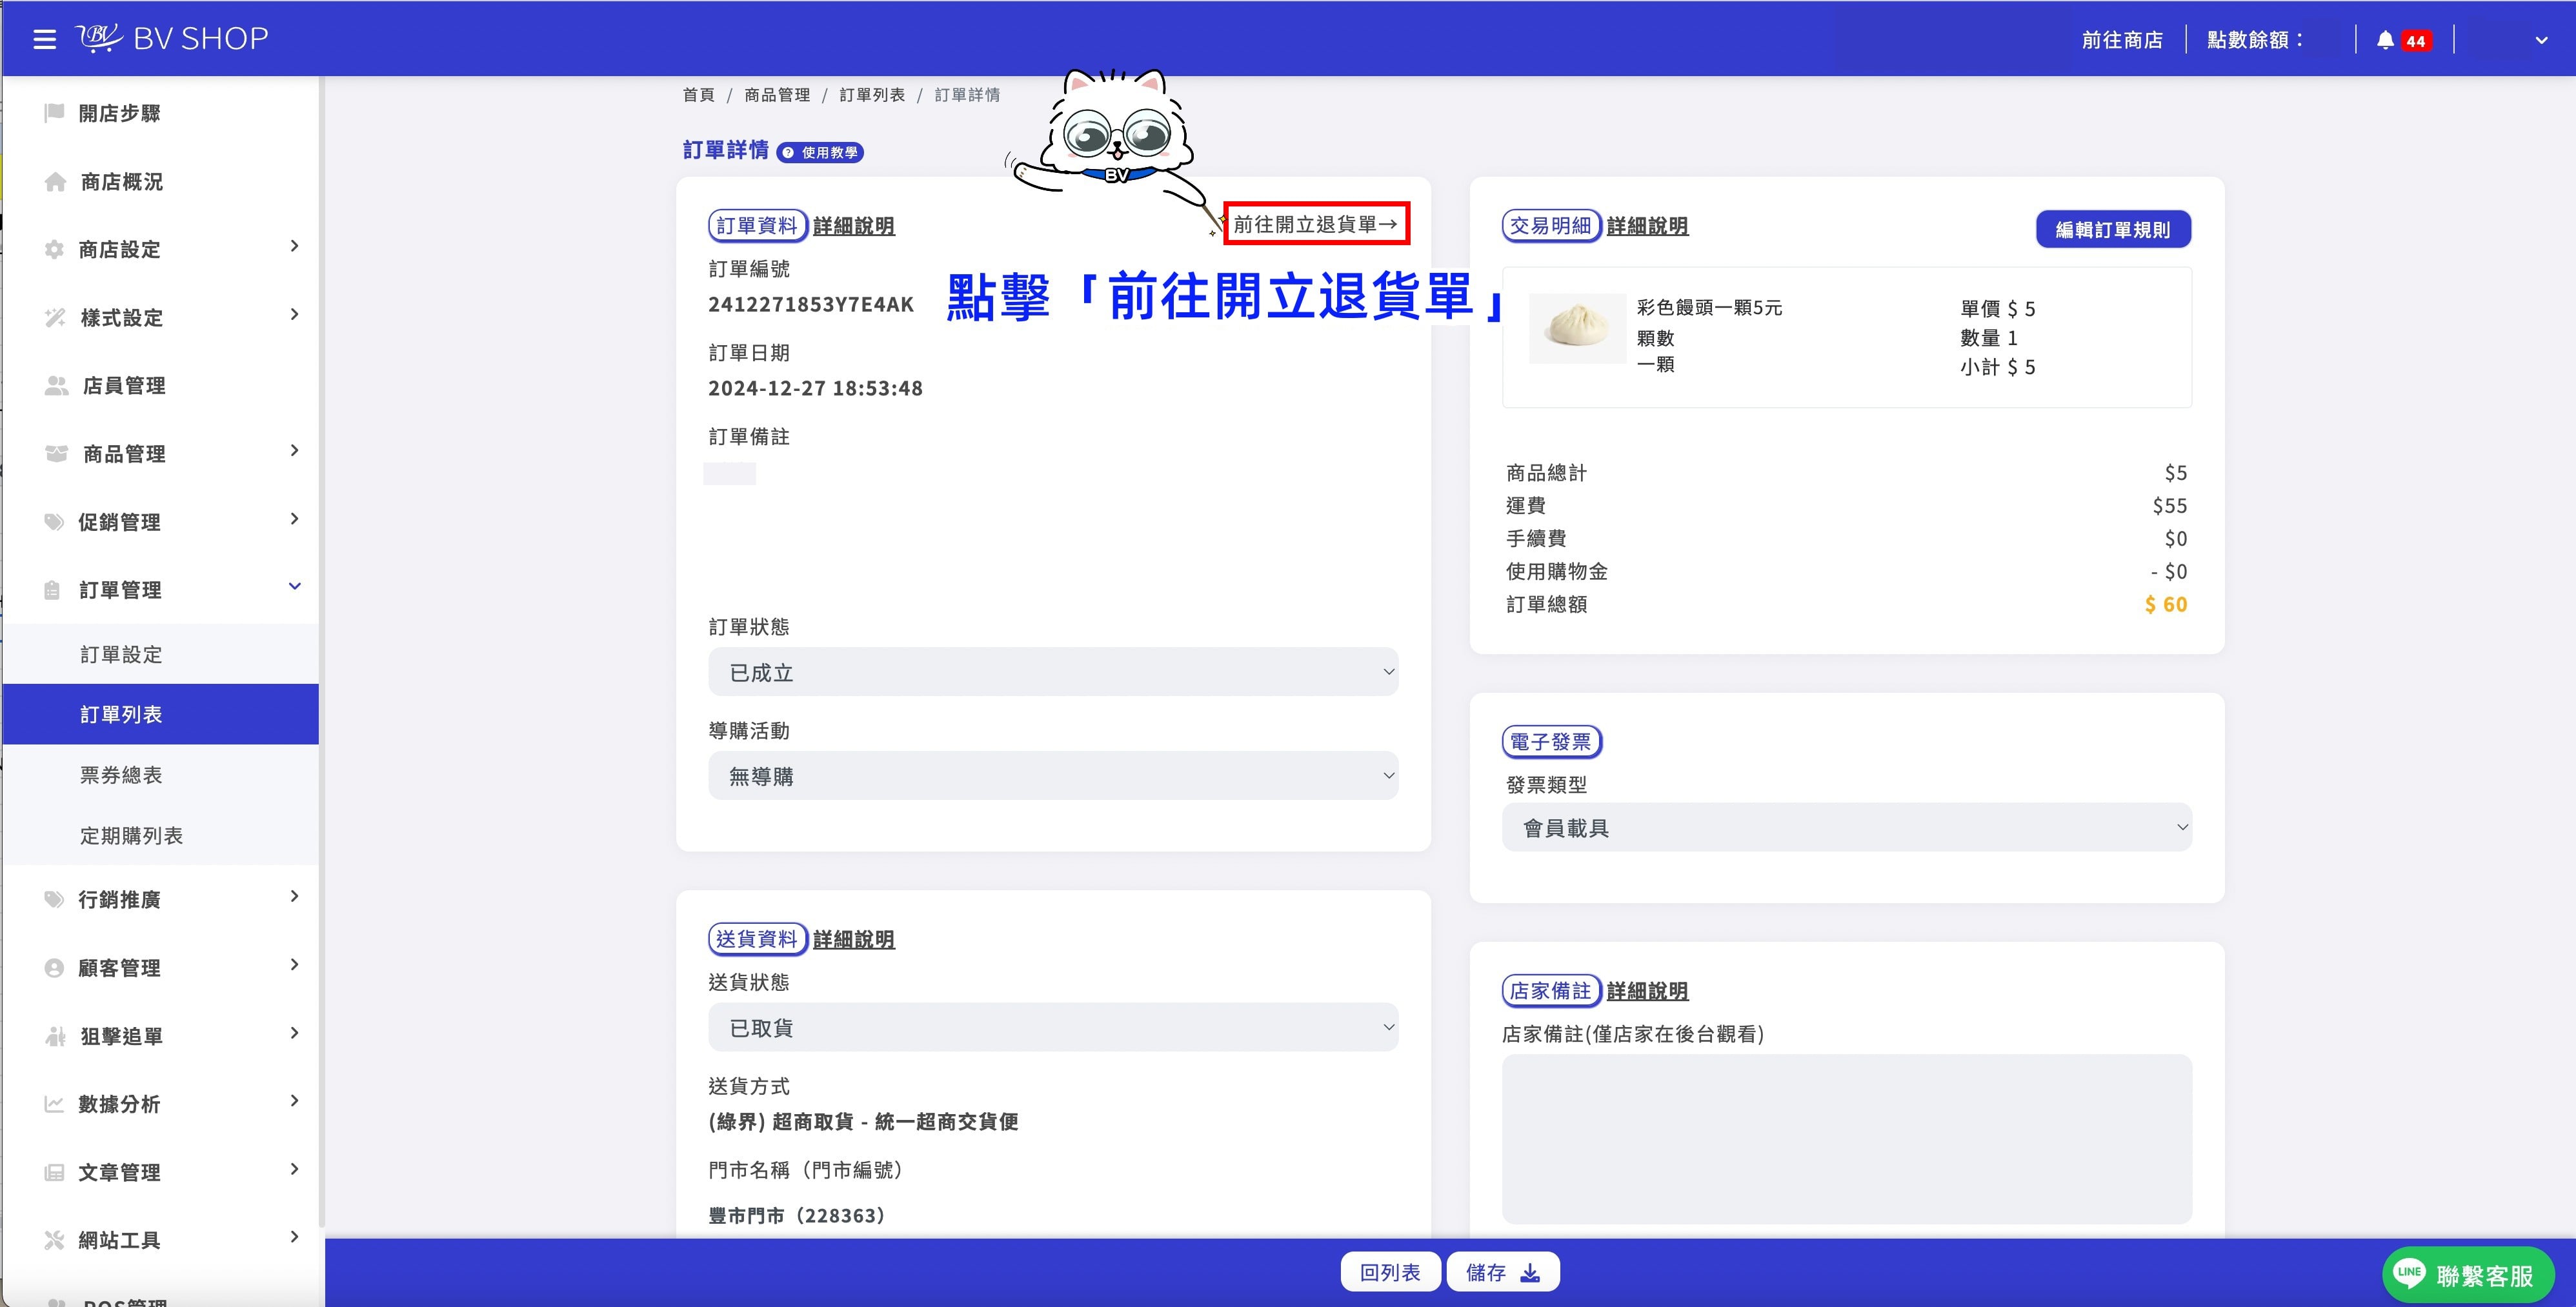Image resolution: width=2576 pixels, height=1307 pixels.
Task: Click 商品管理 in the breadcrumb
Action: (777, 95)
